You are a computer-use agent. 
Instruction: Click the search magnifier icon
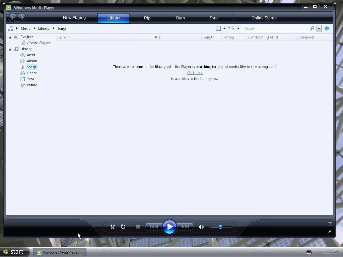pos(313,28)
